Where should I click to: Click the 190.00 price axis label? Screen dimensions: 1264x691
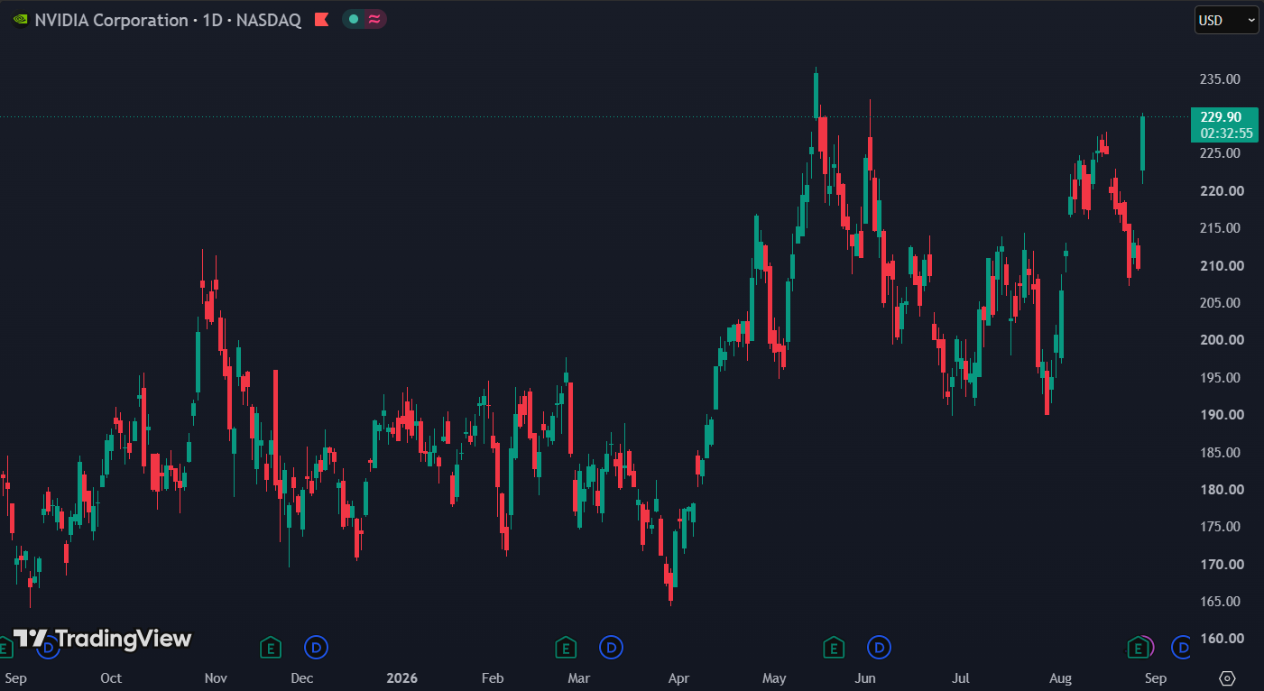(x=1222, y=415)
